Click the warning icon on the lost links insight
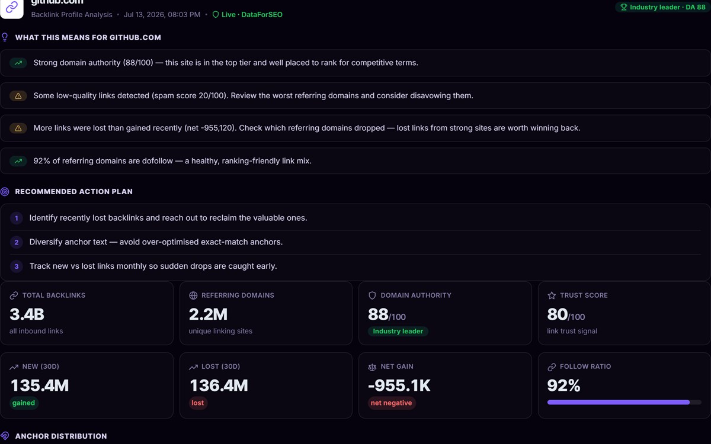The height and width of the screenshot is (444, 711). [18, 128]
